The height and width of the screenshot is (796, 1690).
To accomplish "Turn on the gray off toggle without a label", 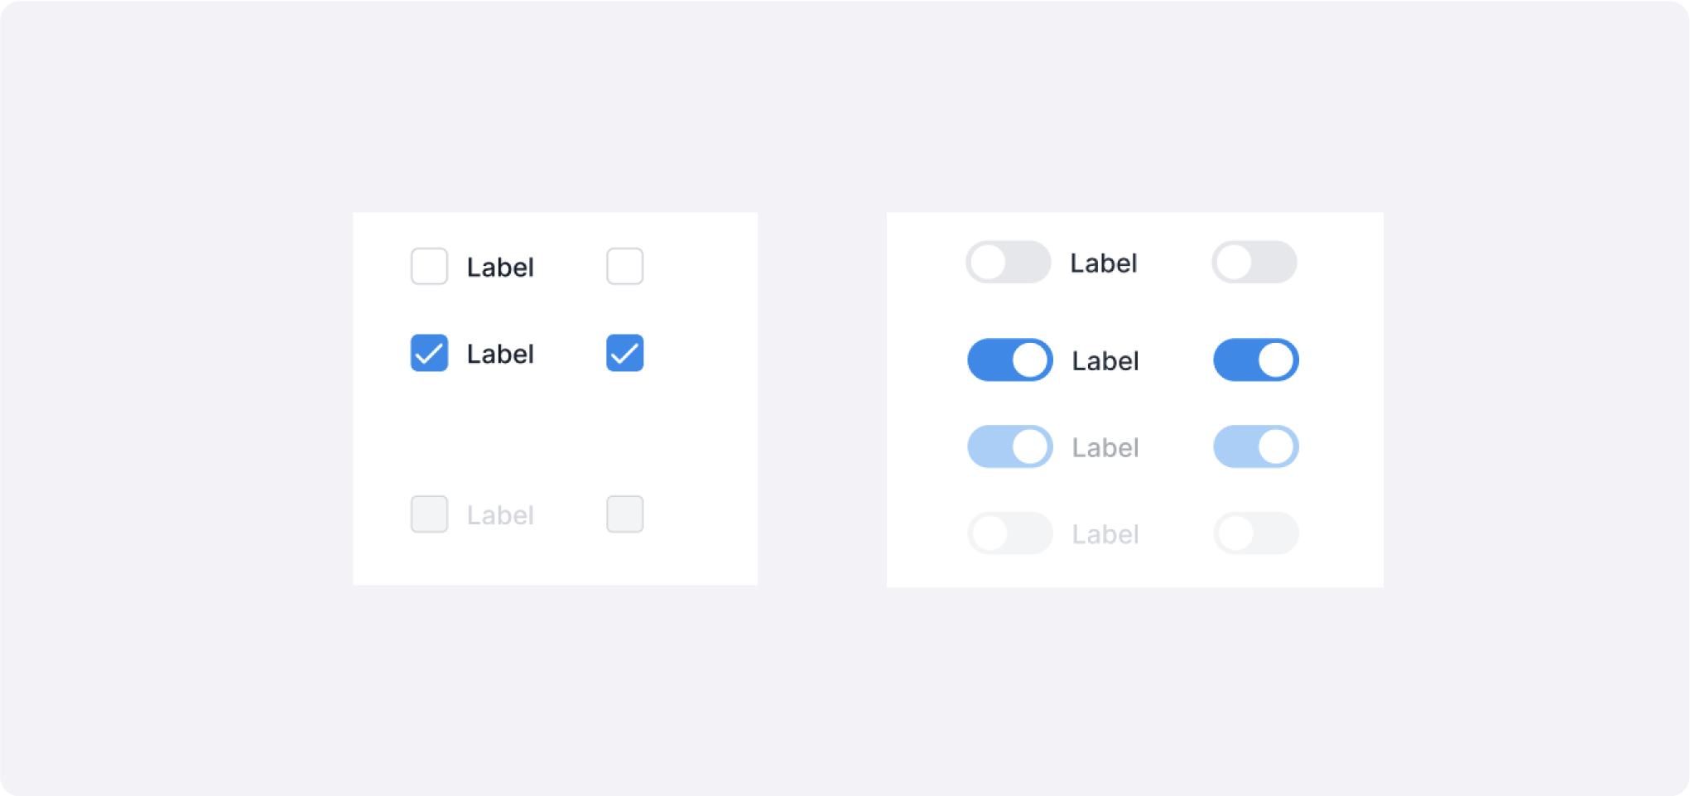I will pyautogui.click(x=1254, y=263).
